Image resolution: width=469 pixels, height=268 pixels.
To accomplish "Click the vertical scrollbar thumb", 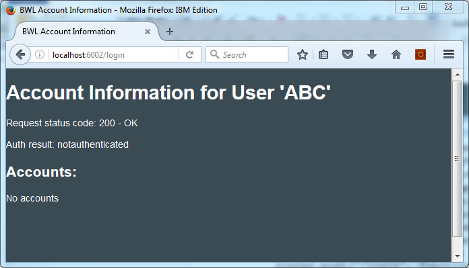I will click(x=457, y=159).
